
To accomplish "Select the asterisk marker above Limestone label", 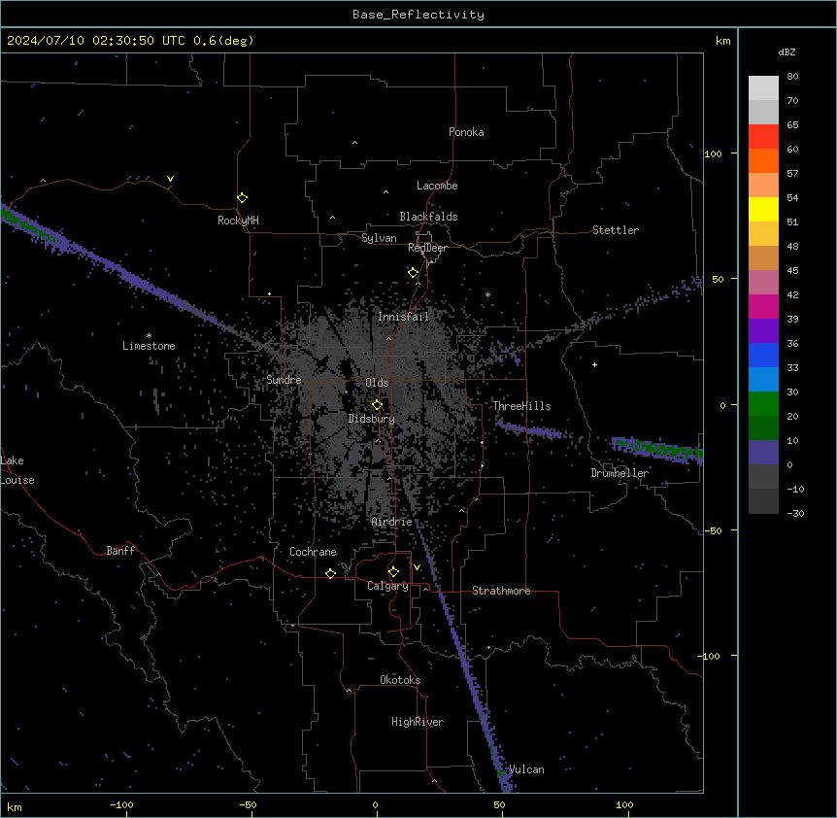I will (x=149, y=336).
